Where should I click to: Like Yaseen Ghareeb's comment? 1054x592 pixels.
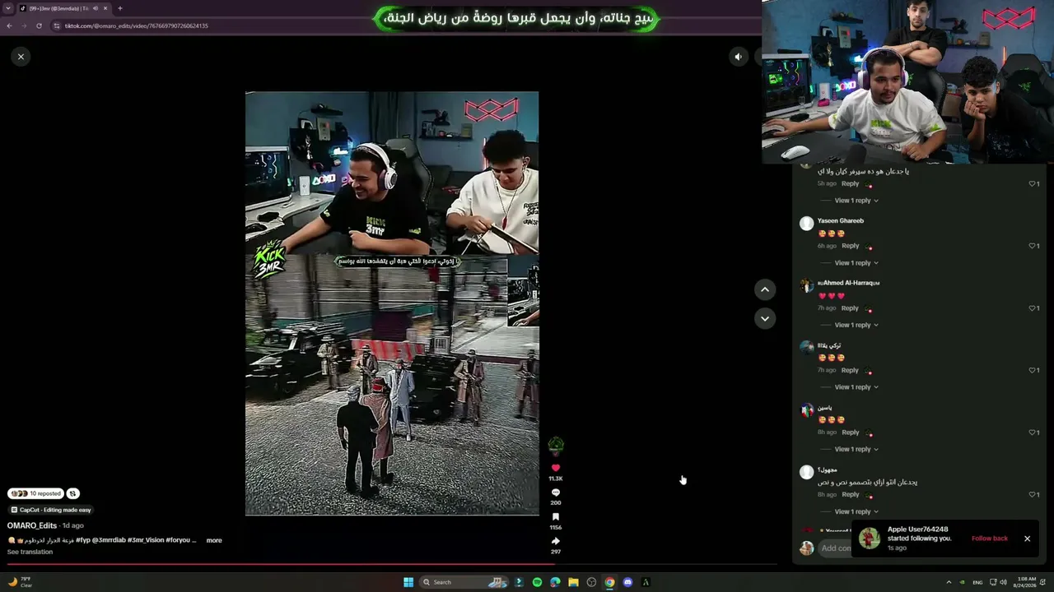1033,246
